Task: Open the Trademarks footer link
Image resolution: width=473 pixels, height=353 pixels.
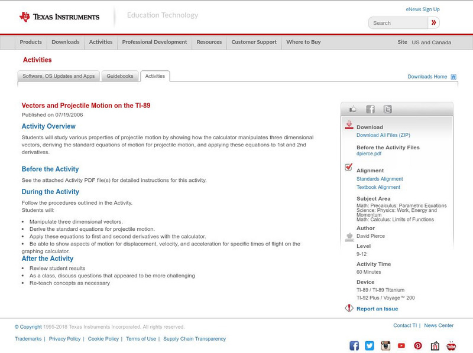Action: pos(28,339)
